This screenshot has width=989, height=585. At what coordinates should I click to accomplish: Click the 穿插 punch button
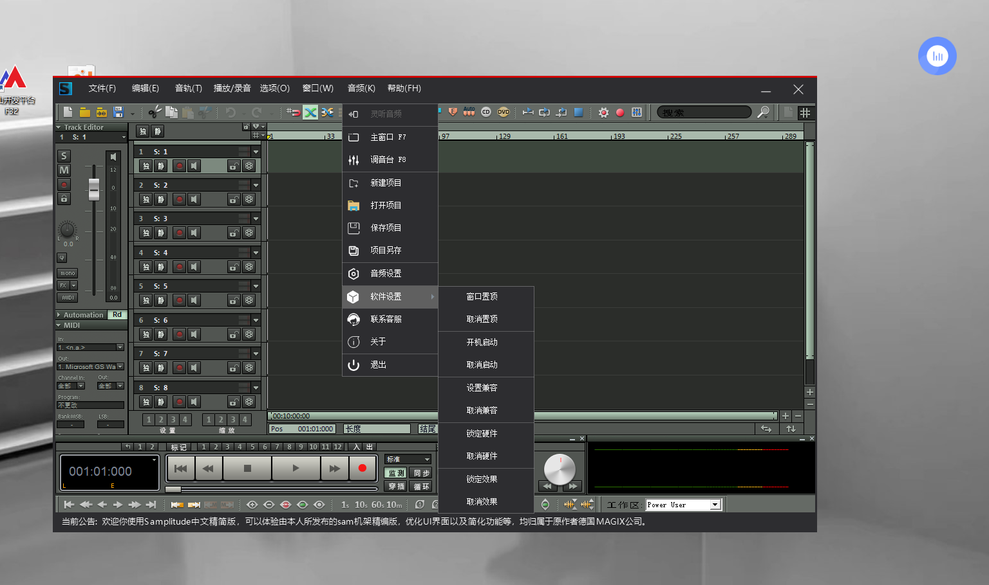click(x=396, y=487)
